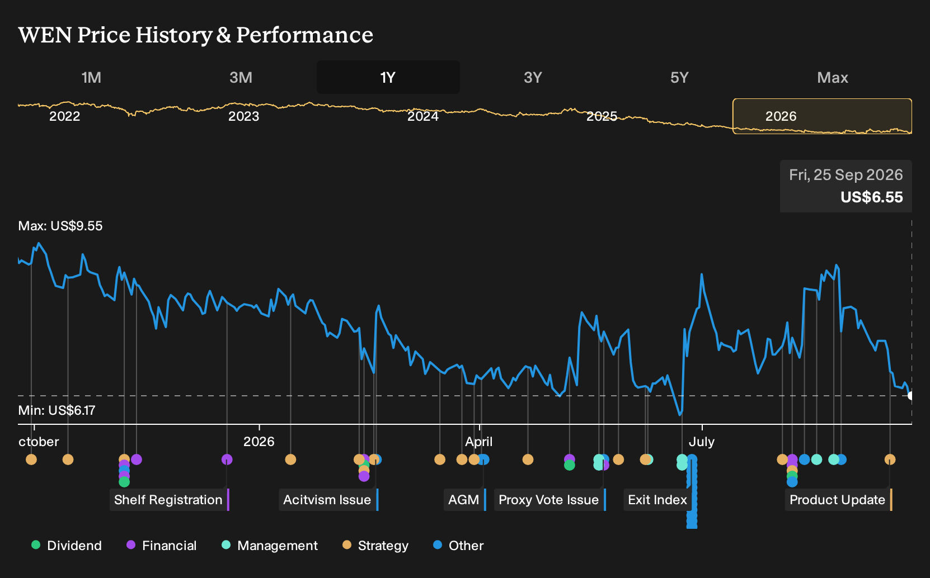
Task: Open the Shelf Registration event label
Action: (168, 500)
